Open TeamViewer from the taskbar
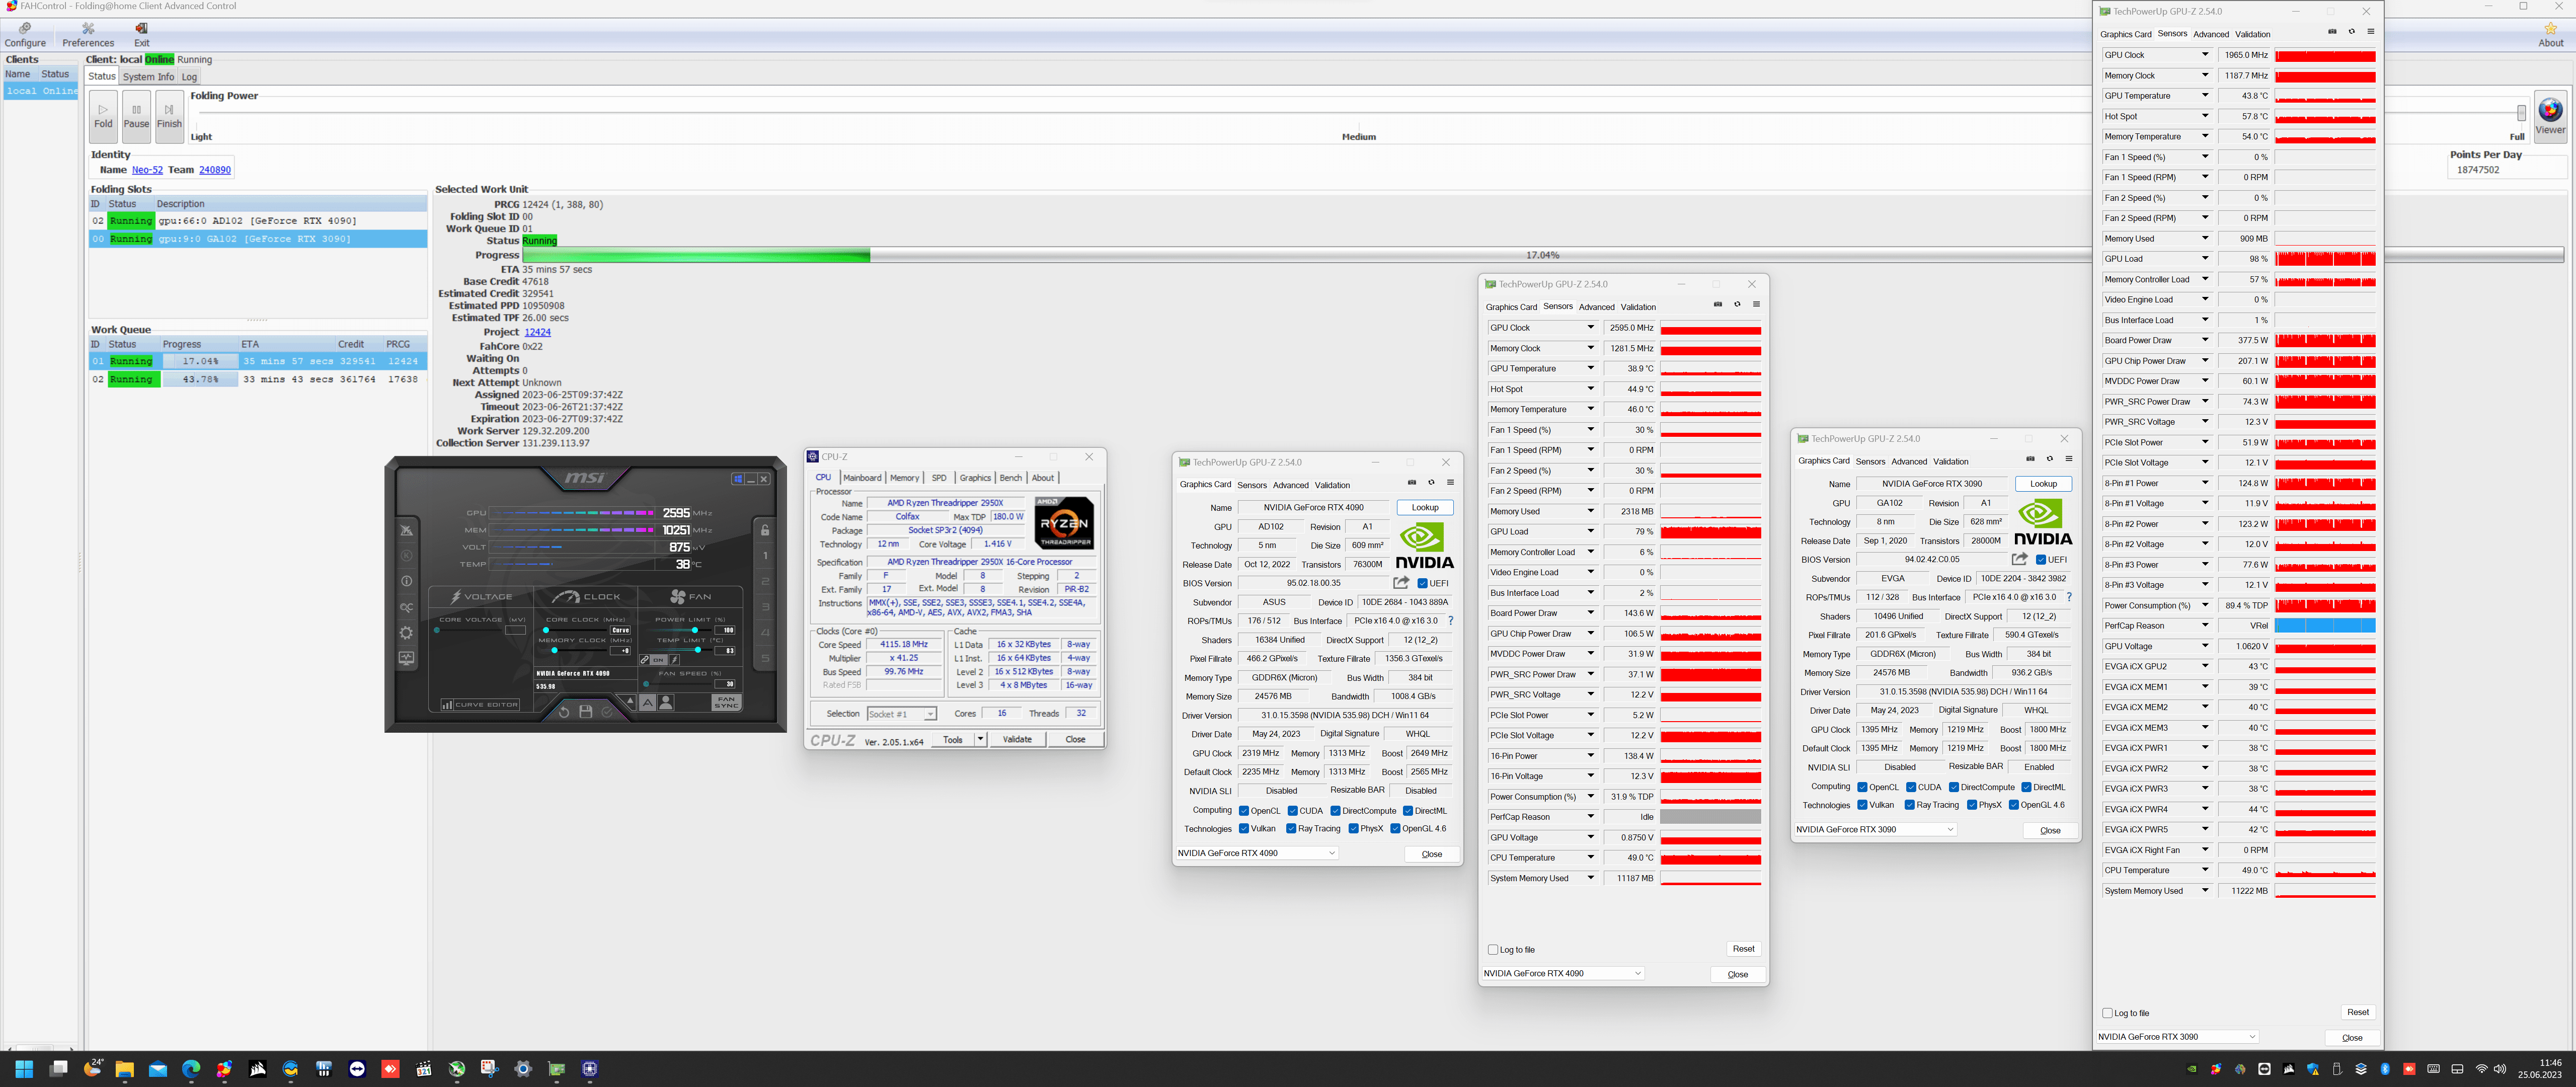The width and height of the screenshot is (2576, 1087). click(x=357, y=1069)
